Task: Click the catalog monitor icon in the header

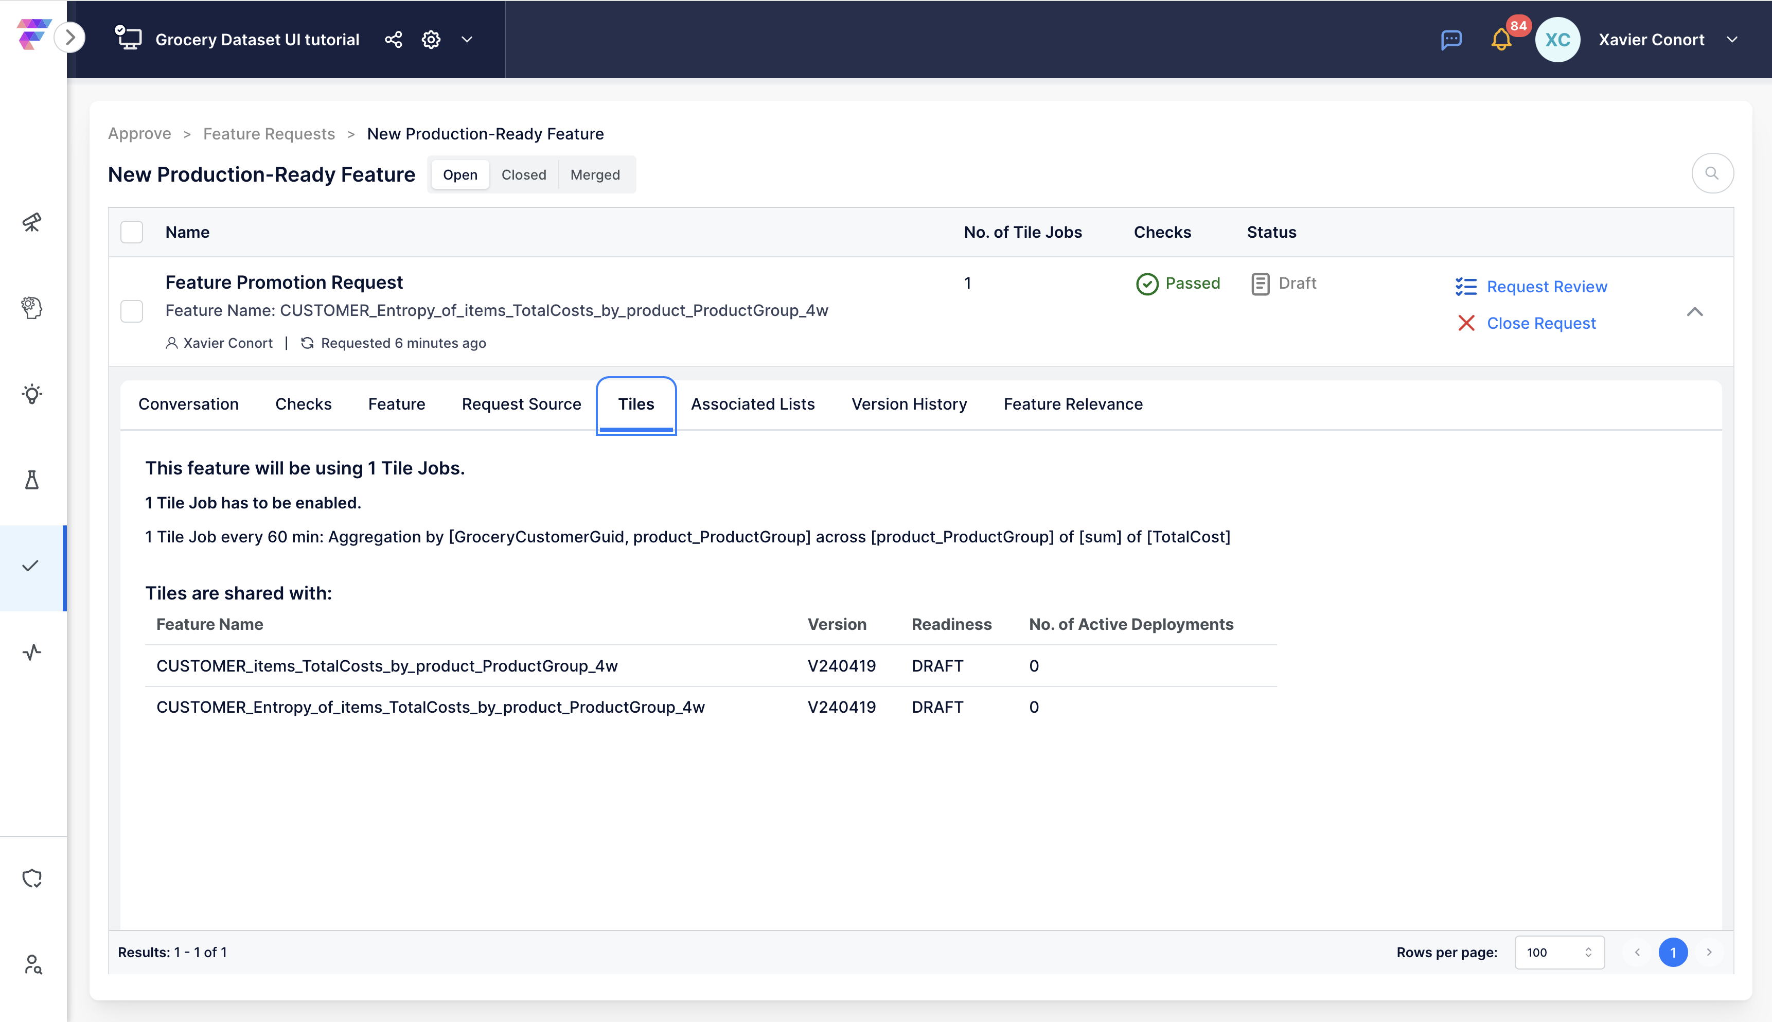Action: pos(129,38)
